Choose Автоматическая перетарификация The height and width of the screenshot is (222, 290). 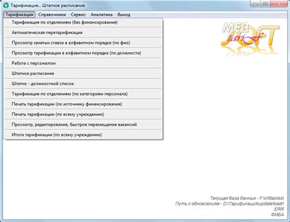pyautogui.click(x=83, y=32)
